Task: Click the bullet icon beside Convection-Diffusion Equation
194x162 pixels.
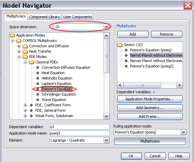Action: coord(38,67)
